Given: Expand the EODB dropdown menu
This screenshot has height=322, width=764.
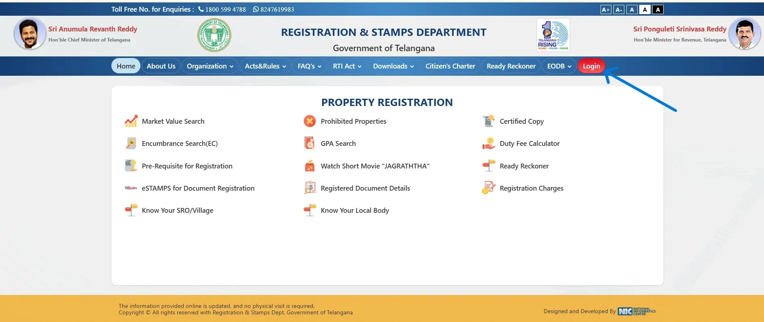Looking at the screenshot, I should point(559,66).
